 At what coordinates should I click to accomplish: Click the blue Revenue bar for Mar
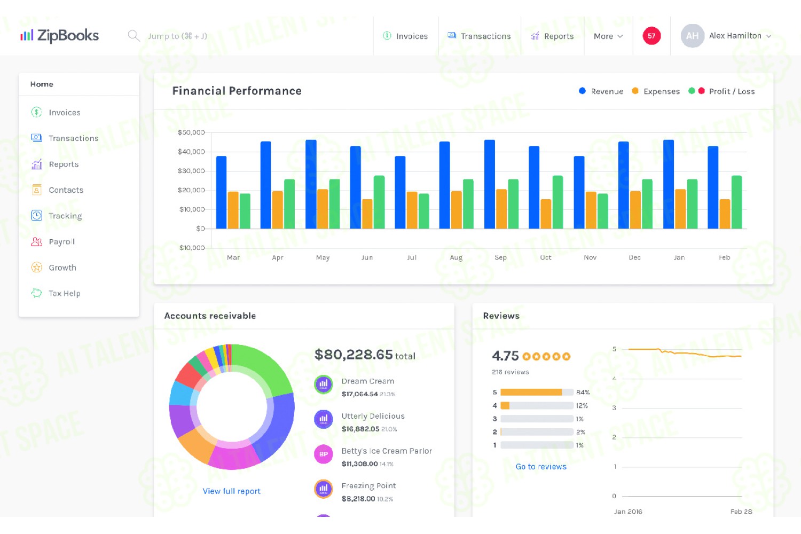tap(221, 192)
